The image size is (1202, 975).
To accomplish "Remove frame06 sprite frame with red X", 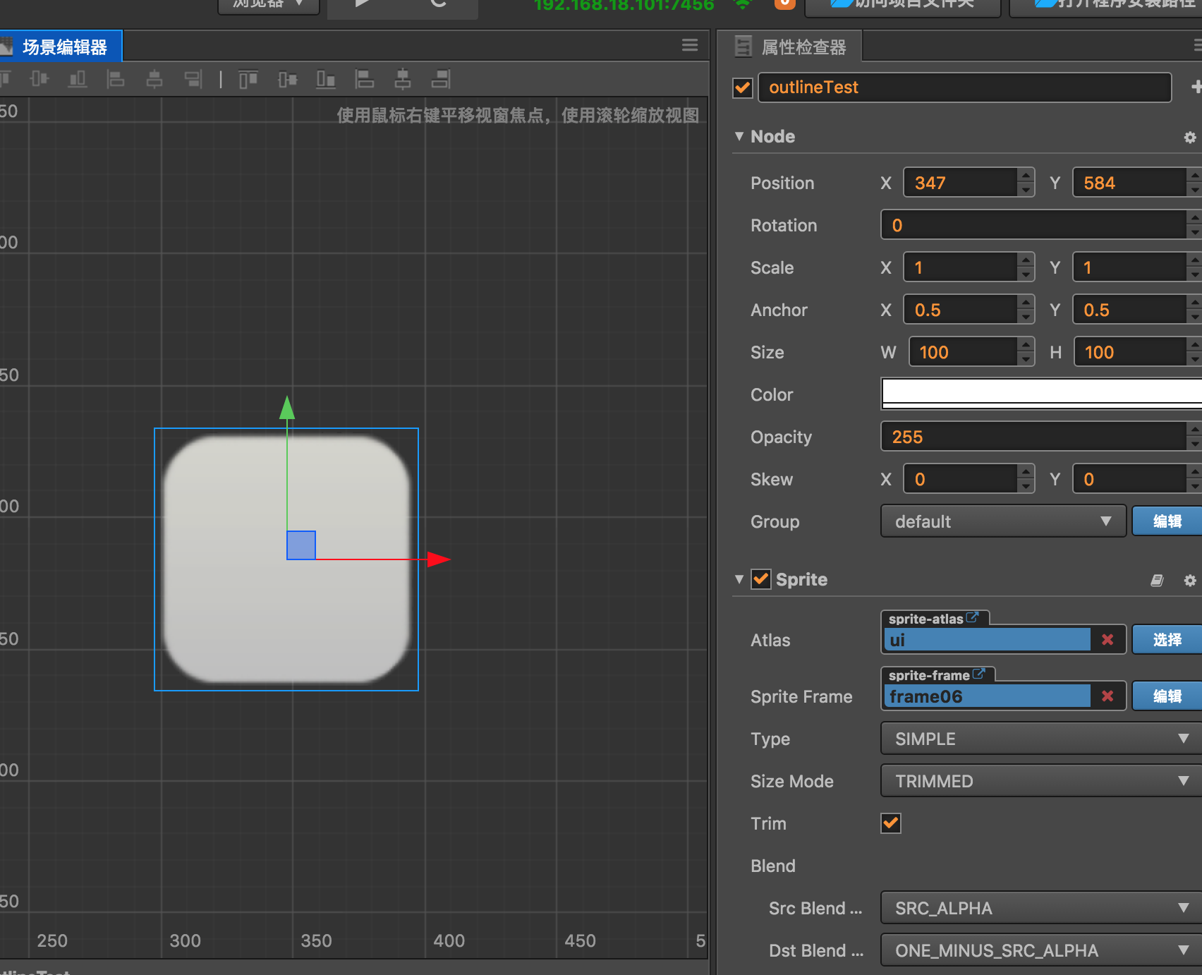I will (1107, 696).
